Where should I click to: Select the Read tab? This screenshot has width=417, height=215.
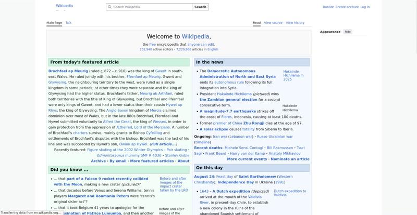[x=256, y=23]
